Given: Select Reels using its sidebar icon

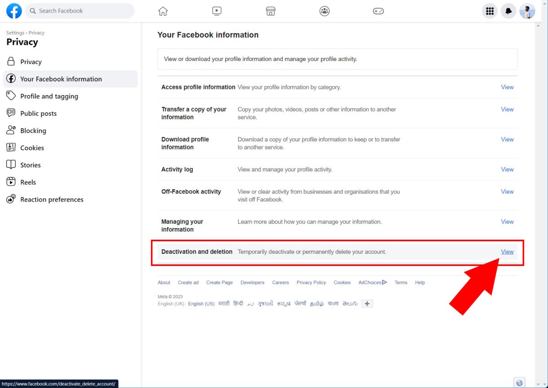Looking at the screenshot, I should coord(10,182).
